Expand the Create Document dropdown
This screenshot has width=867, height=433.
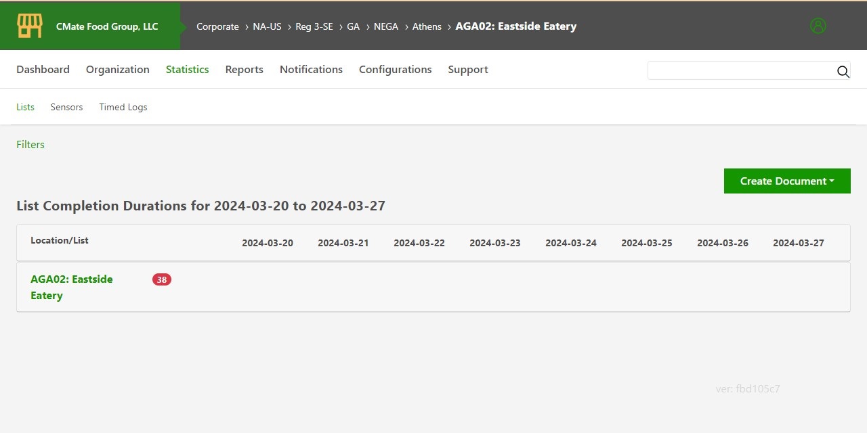[786, 181]
